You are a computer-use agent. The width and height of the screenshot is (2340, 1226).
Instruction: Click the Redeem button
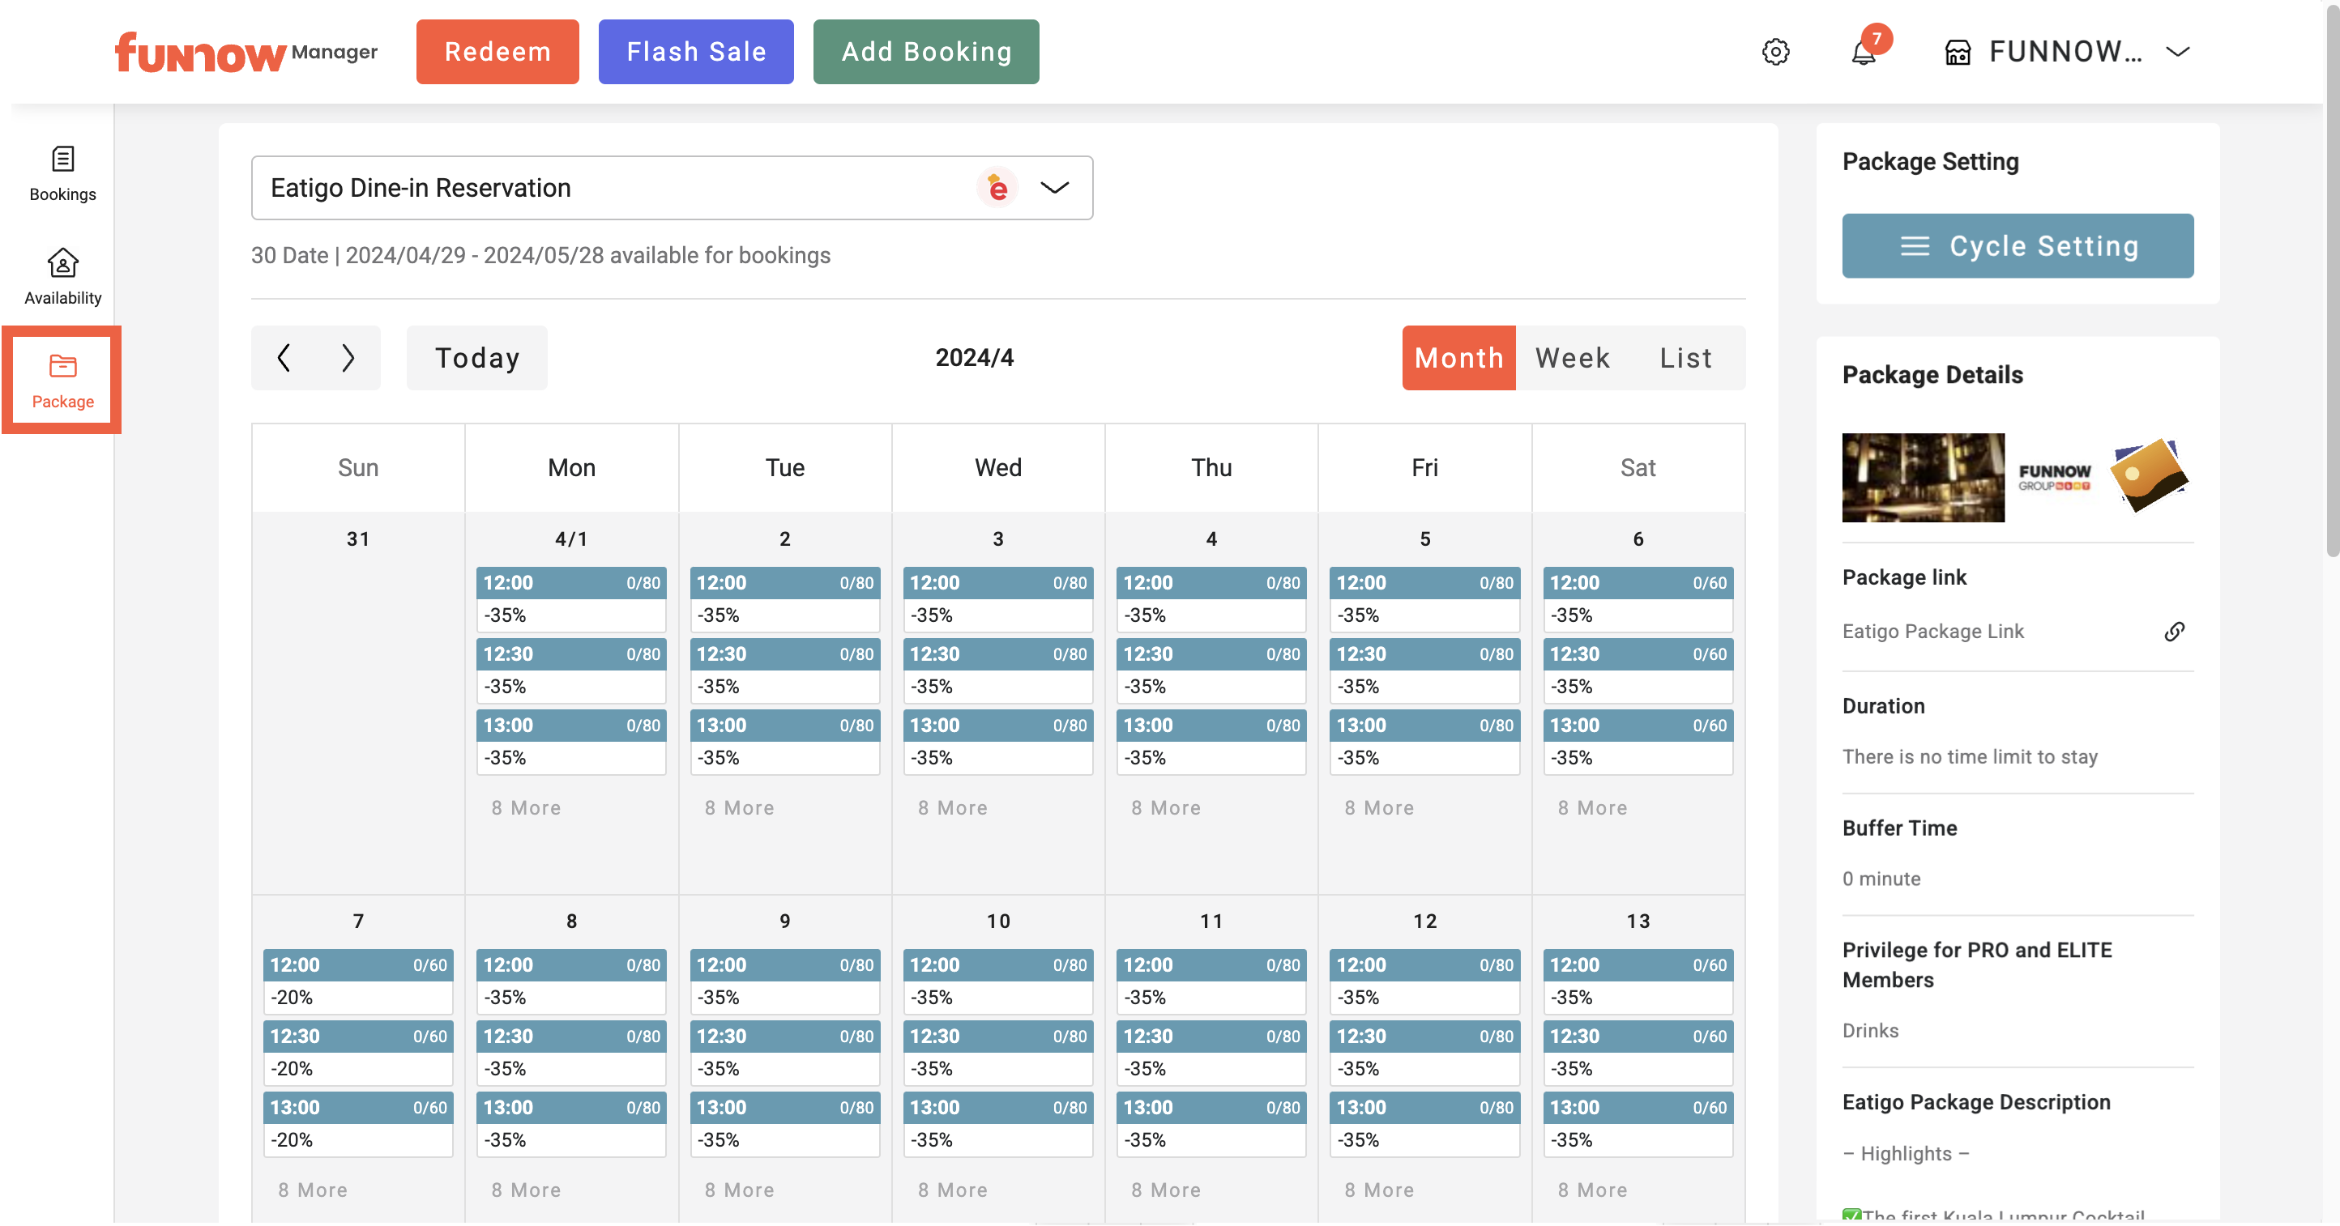pos(497,52)
